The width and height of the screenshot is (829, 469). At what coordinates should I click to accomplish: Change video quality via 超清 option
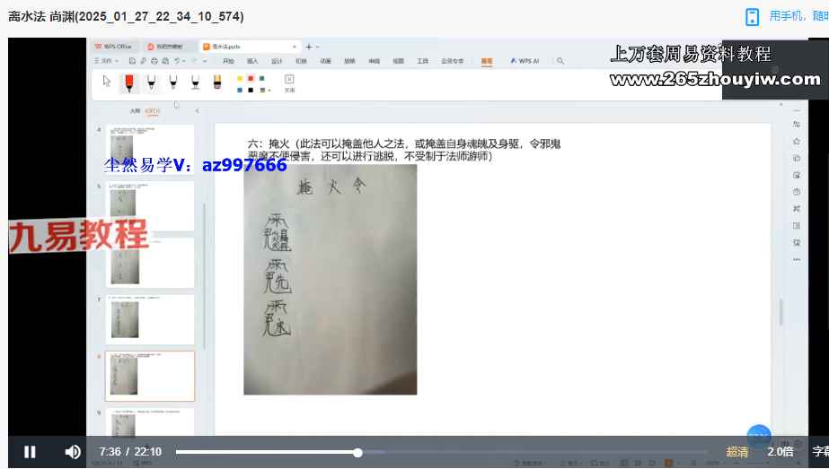(x=737, y=452)
